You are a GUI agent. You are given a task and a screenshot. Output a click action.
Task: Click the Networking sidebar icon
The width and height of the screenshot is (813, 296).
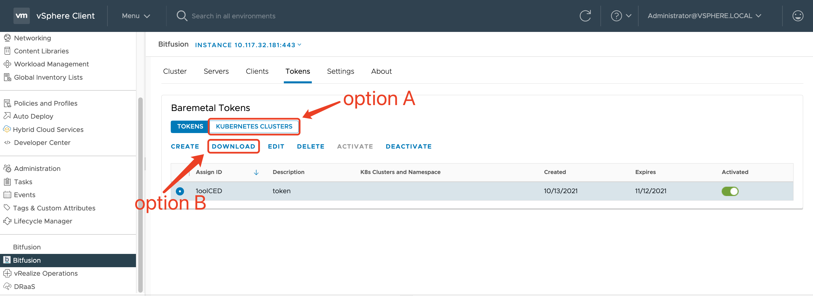point(7,38)
